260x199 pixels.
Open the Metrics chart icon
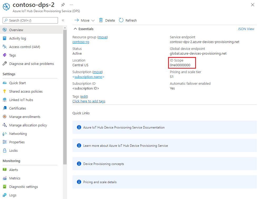click(4, 178)
